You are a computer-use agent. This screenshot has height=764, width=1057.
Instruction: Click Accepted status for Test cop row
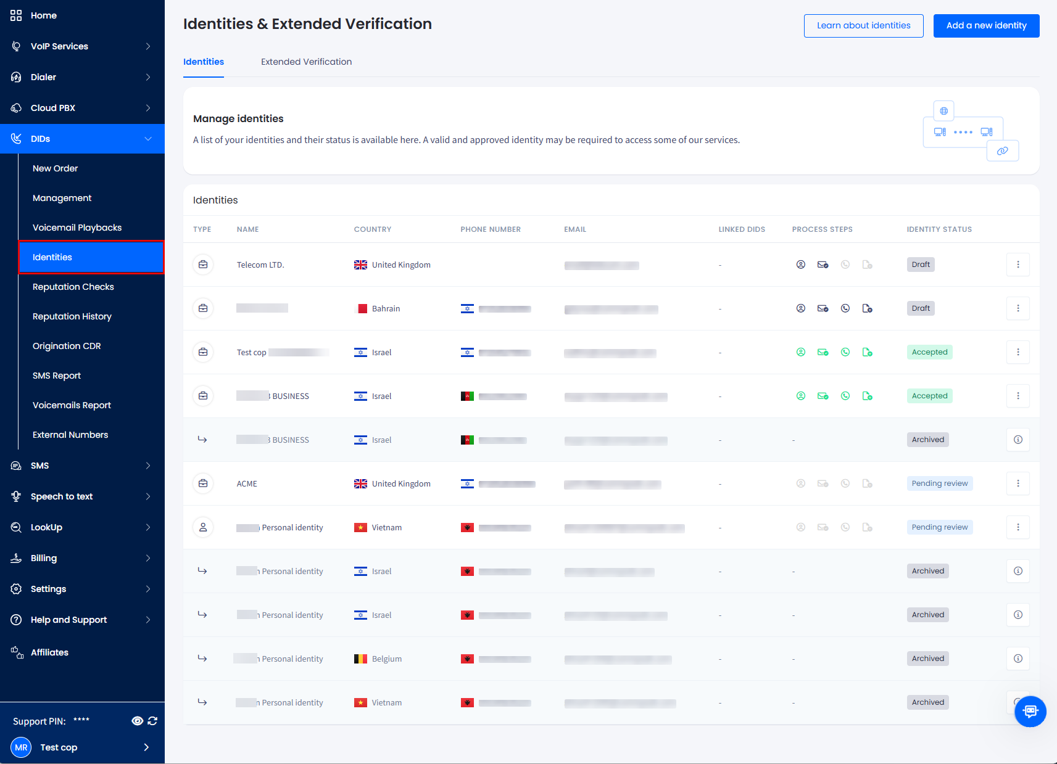pyautogui.click(x=929, y=352)
